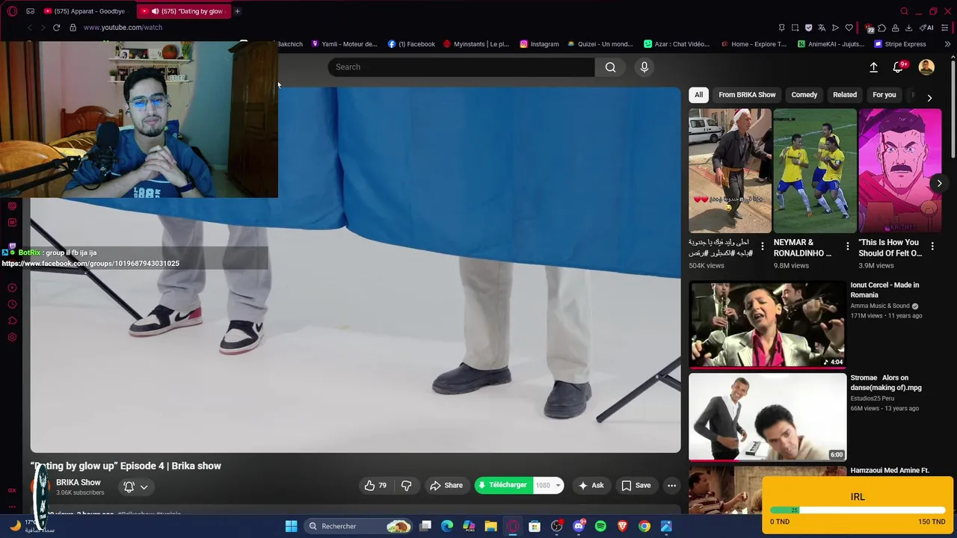The image size is (957, 538).
Task: Click the IRL donation progress bar
Action: (858, 510)
